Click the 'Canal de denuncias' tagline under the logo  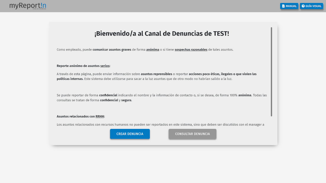pos(39,9)
